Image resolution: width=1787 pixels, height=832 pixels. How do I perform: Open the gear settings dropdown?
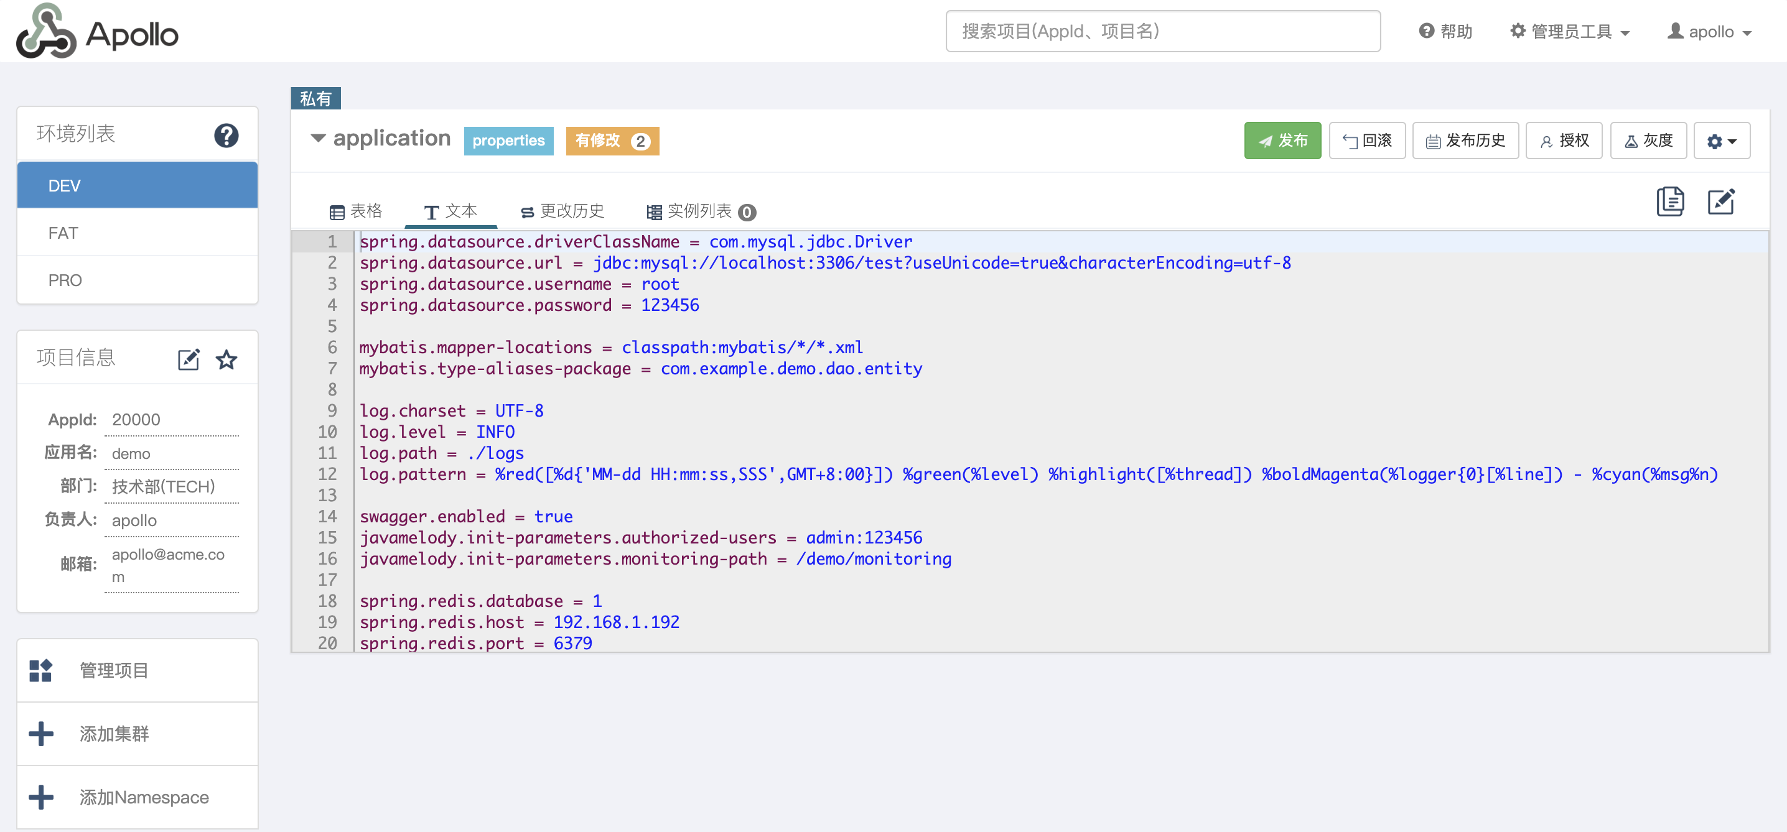pos(1722,140)
